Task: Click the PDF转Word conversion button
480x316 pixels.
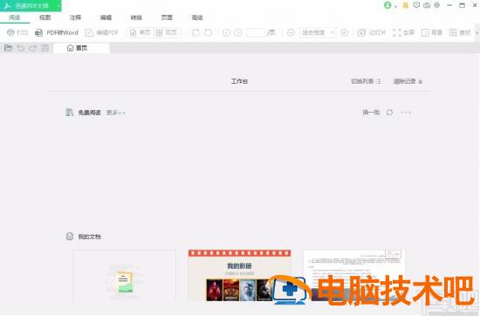Action: pos(57,32)
